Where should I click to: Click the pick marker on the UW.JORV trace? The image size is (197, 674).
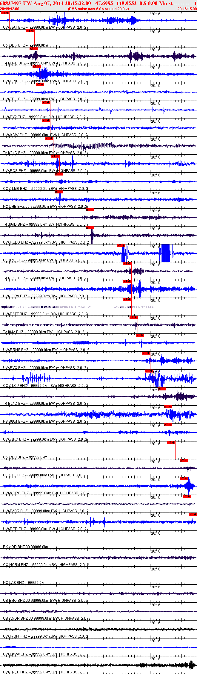click(x=127, y=281)
